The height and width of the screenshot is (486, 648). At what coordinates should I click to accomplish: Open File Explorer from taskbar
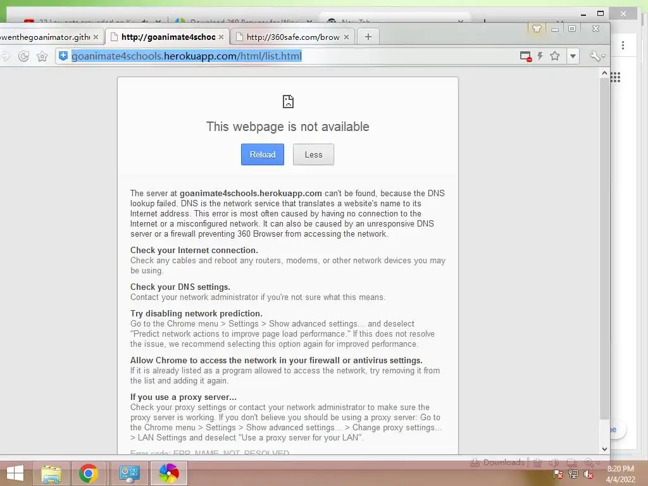tap(51, 473)
